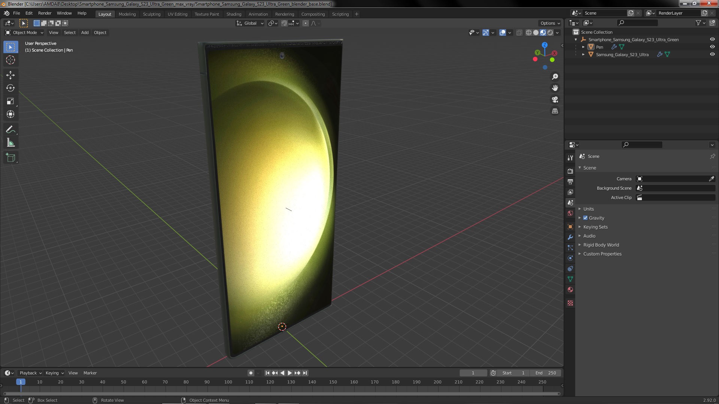Open the Options dropdown
Viewport: 719px width, 404px height.
coord(550,23)
